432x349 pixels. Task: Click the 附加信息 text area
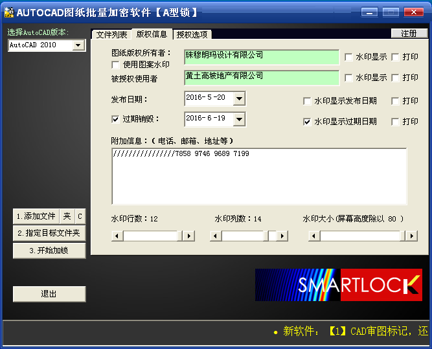(259, 176)
